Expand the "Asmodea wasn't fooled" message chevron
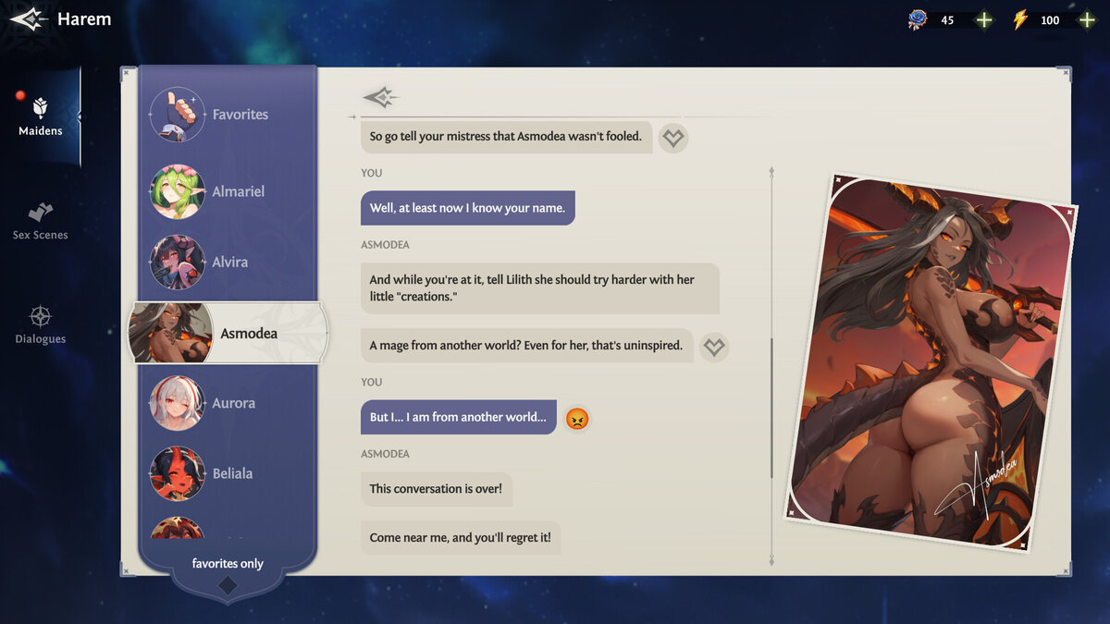 pyautogui.click(x=673, y=138)
